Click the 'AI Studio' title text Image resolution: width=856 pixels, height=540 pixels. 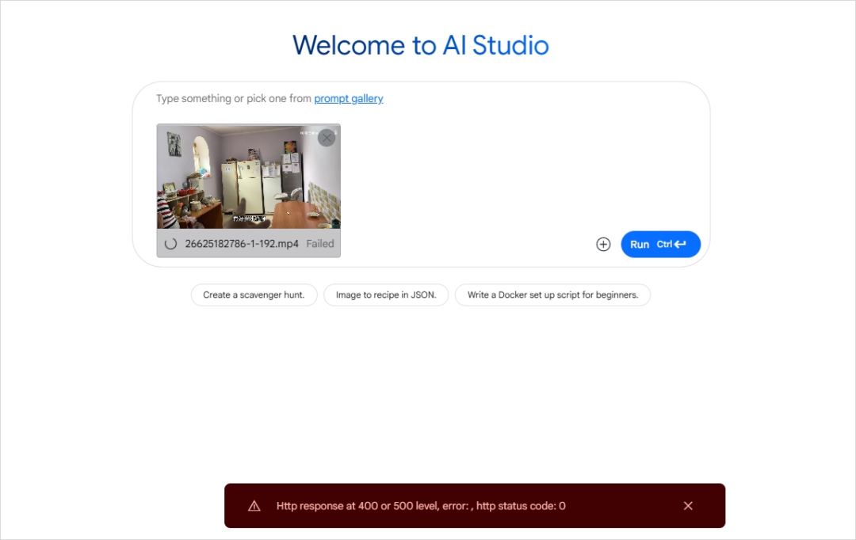pyautogui.click(x=495, y=45)
